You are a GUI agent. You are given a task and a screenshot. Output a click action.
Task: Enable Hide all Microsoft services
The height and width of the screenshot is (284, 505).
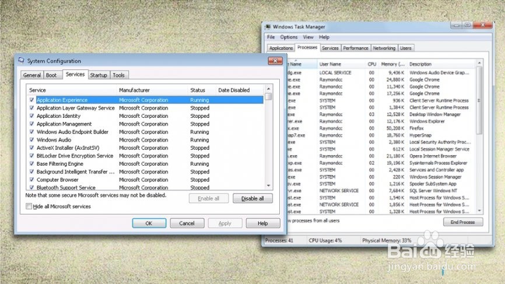[x=29, y=206]
